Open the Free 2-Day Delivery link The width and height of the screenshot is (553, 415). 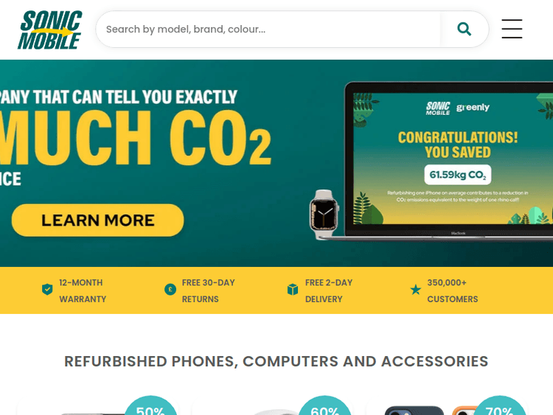click(329, 290)
